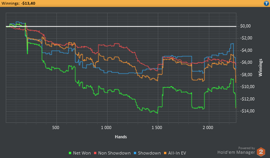Toggle the Showdown blue legend swatch
This screenshot has width=270, height=158.
tap(135, 153)
